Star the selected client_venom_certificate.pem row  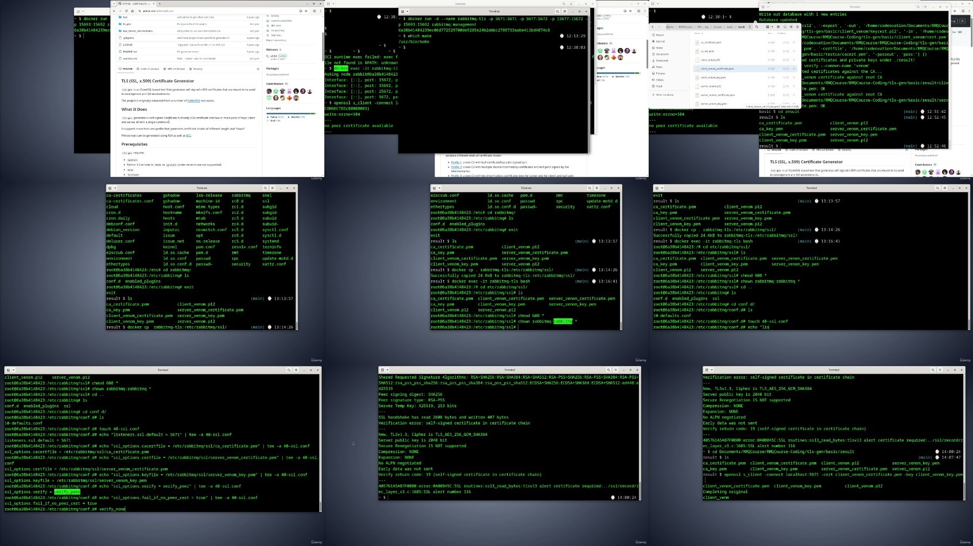(794, 69)
